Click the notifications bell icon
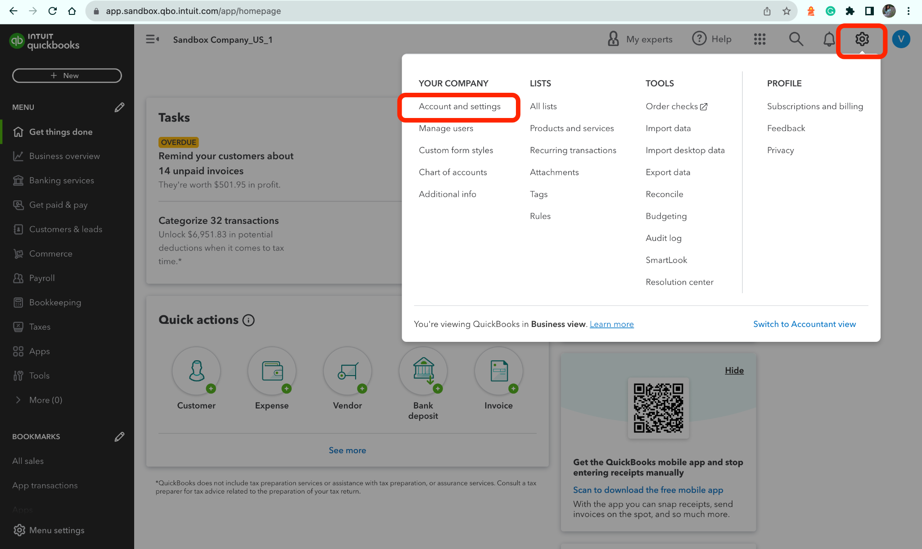Viewport: 922px width, 549px height. [829, 39]
